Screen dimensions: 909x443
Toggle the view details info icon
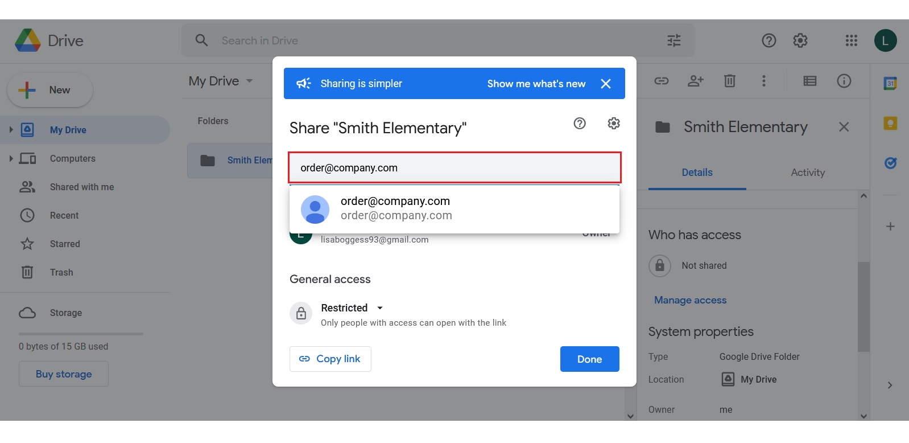point(844,81)
